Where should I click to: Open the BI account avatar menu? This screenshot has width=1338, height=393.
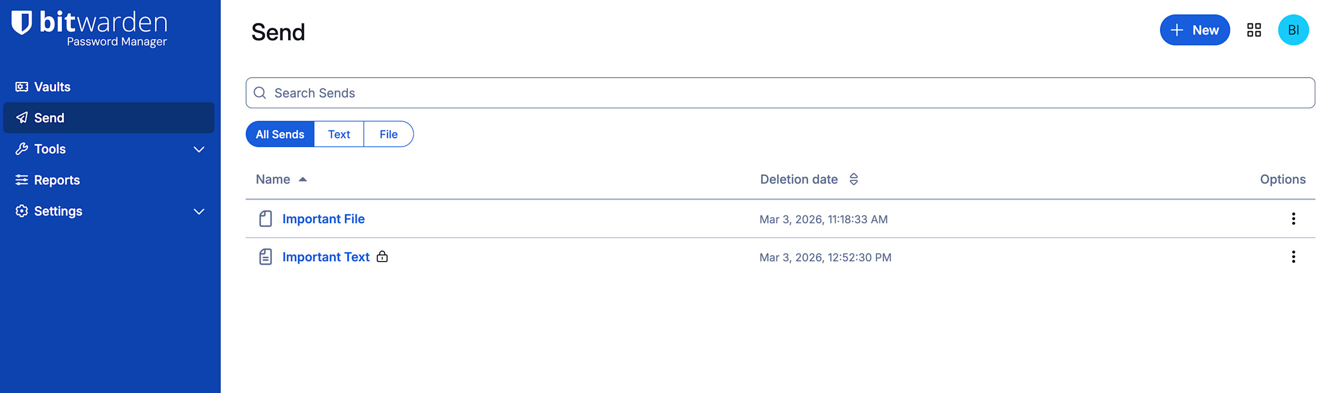[1293, 30]
